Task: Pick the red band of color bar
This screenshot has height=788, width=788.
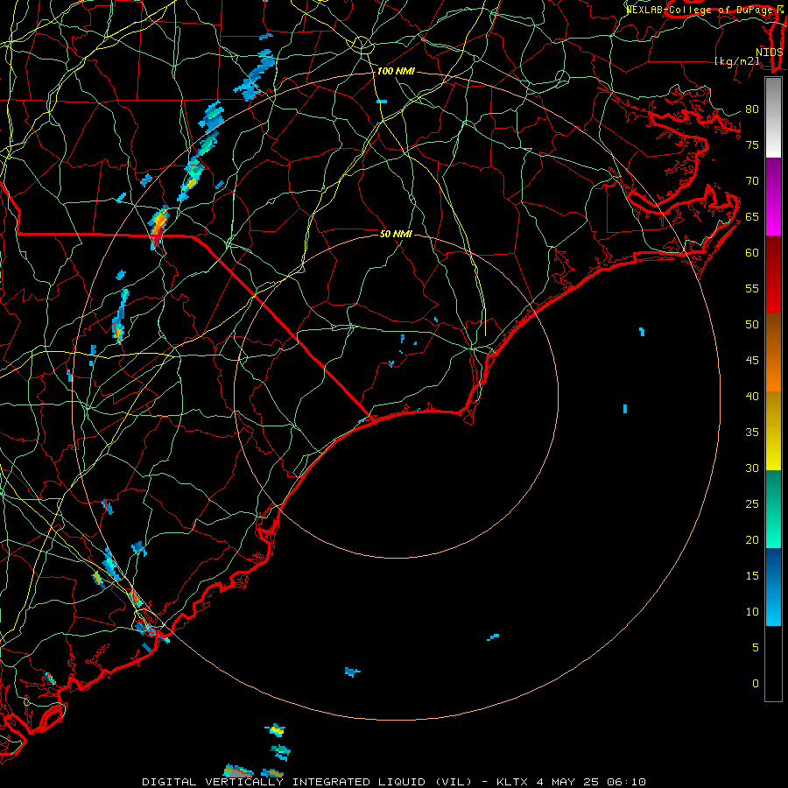Action: pos(773,275)
